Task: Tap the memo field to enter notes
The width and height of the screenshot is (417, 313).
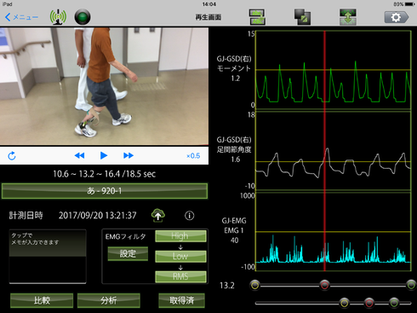Action: [x=48, y=257]
